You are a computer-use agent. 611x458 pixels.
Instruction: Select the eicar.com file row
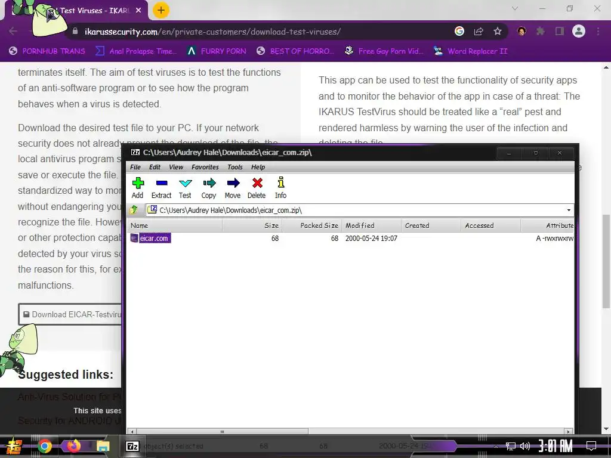[x=351, y=238]
